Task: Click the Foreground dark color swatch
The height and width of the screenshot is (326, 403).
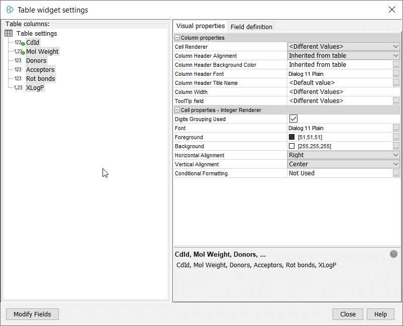Action: pyautogui.click(x=292, y=137)
